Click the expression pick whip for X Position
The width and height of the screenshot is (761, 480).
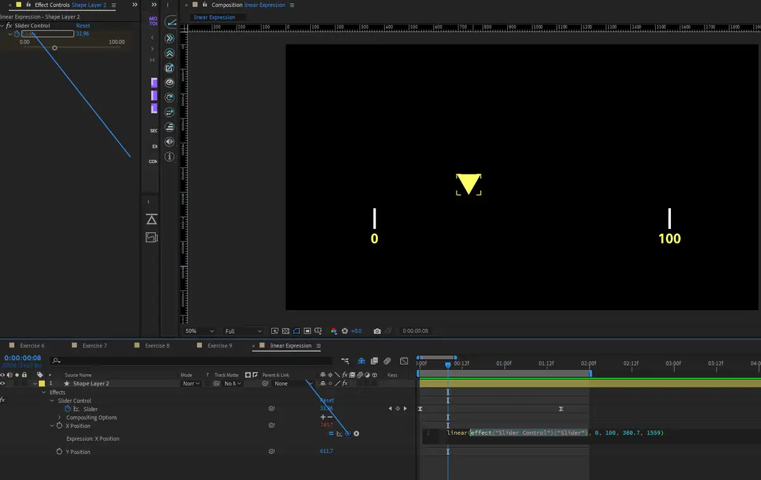point(348,434)
